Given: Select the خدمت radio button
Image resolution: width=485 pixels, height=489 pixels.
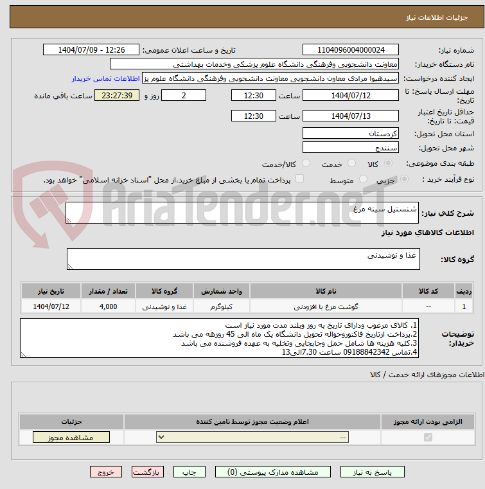Looking at the screenshot, I should pos(351,163).
